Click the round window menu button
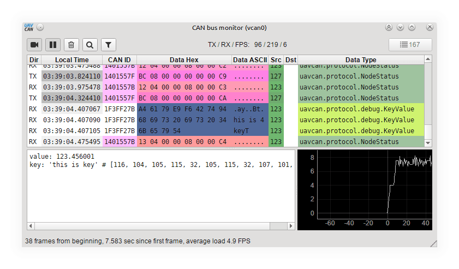Viewport: 459px width, 269px height. tap(40, 27)
